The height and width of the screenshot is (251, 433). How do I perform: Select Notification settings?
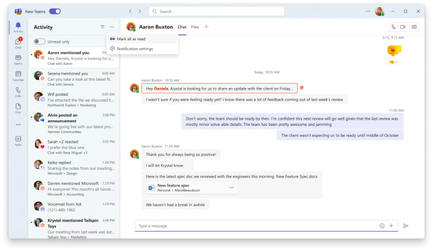point(142,49)
